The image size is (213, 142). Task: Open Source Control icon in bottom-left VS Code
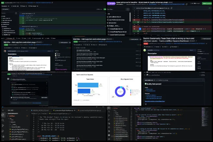(x=3, y=126)
